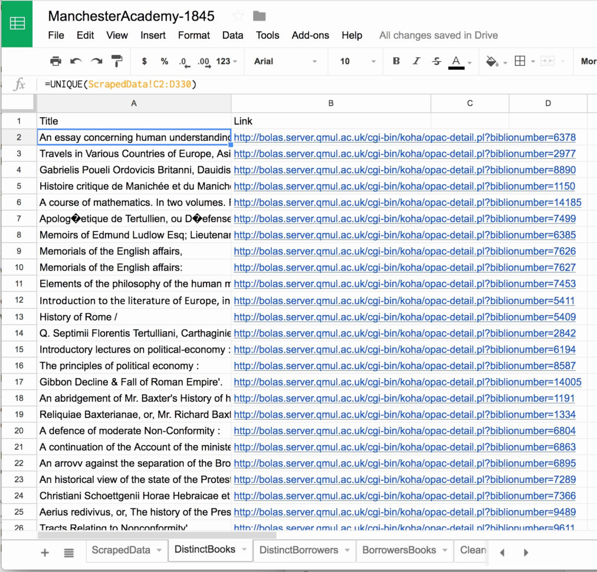Switch to the DistinctBorrowers sheet tab
Image resolution: width=597 pixels, height=572 pixels.
coord(299,550)
